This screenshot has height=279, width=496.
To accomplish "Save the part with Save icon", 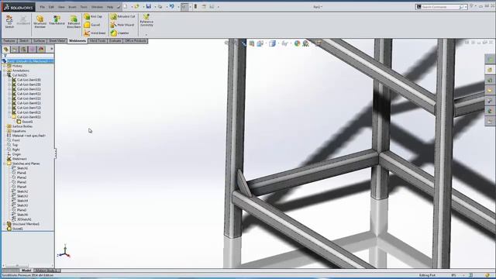I will (148, 6).
